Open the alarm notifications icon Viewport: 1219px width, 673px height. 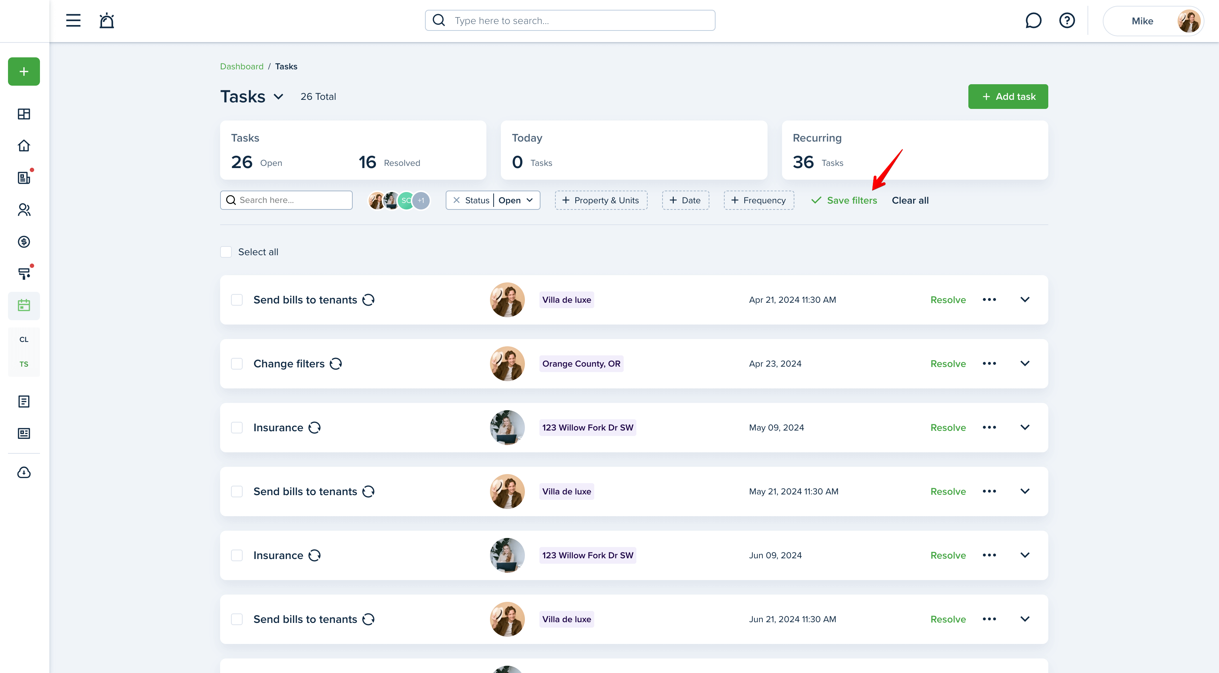106,20
